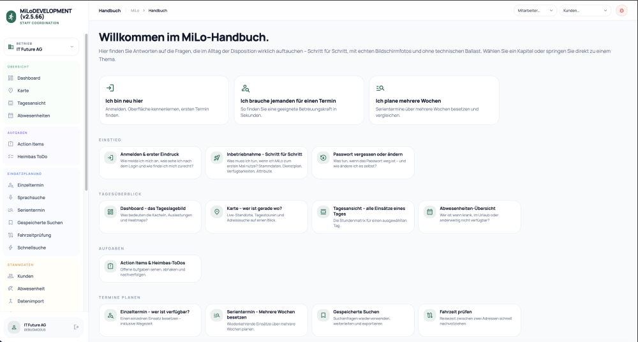This screenshot has width=638, height=342.
Task: Click the logout icon beside IT Future AG
Action: (x=76, y=327)
